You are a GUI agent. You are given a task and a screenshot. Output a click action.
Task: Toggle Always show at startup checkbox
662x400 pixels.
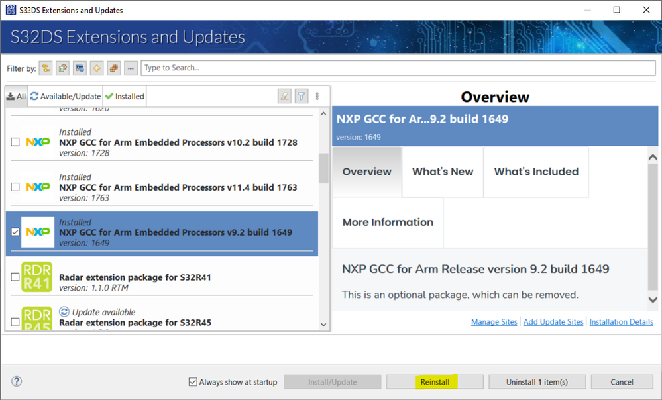coord(193,382)
